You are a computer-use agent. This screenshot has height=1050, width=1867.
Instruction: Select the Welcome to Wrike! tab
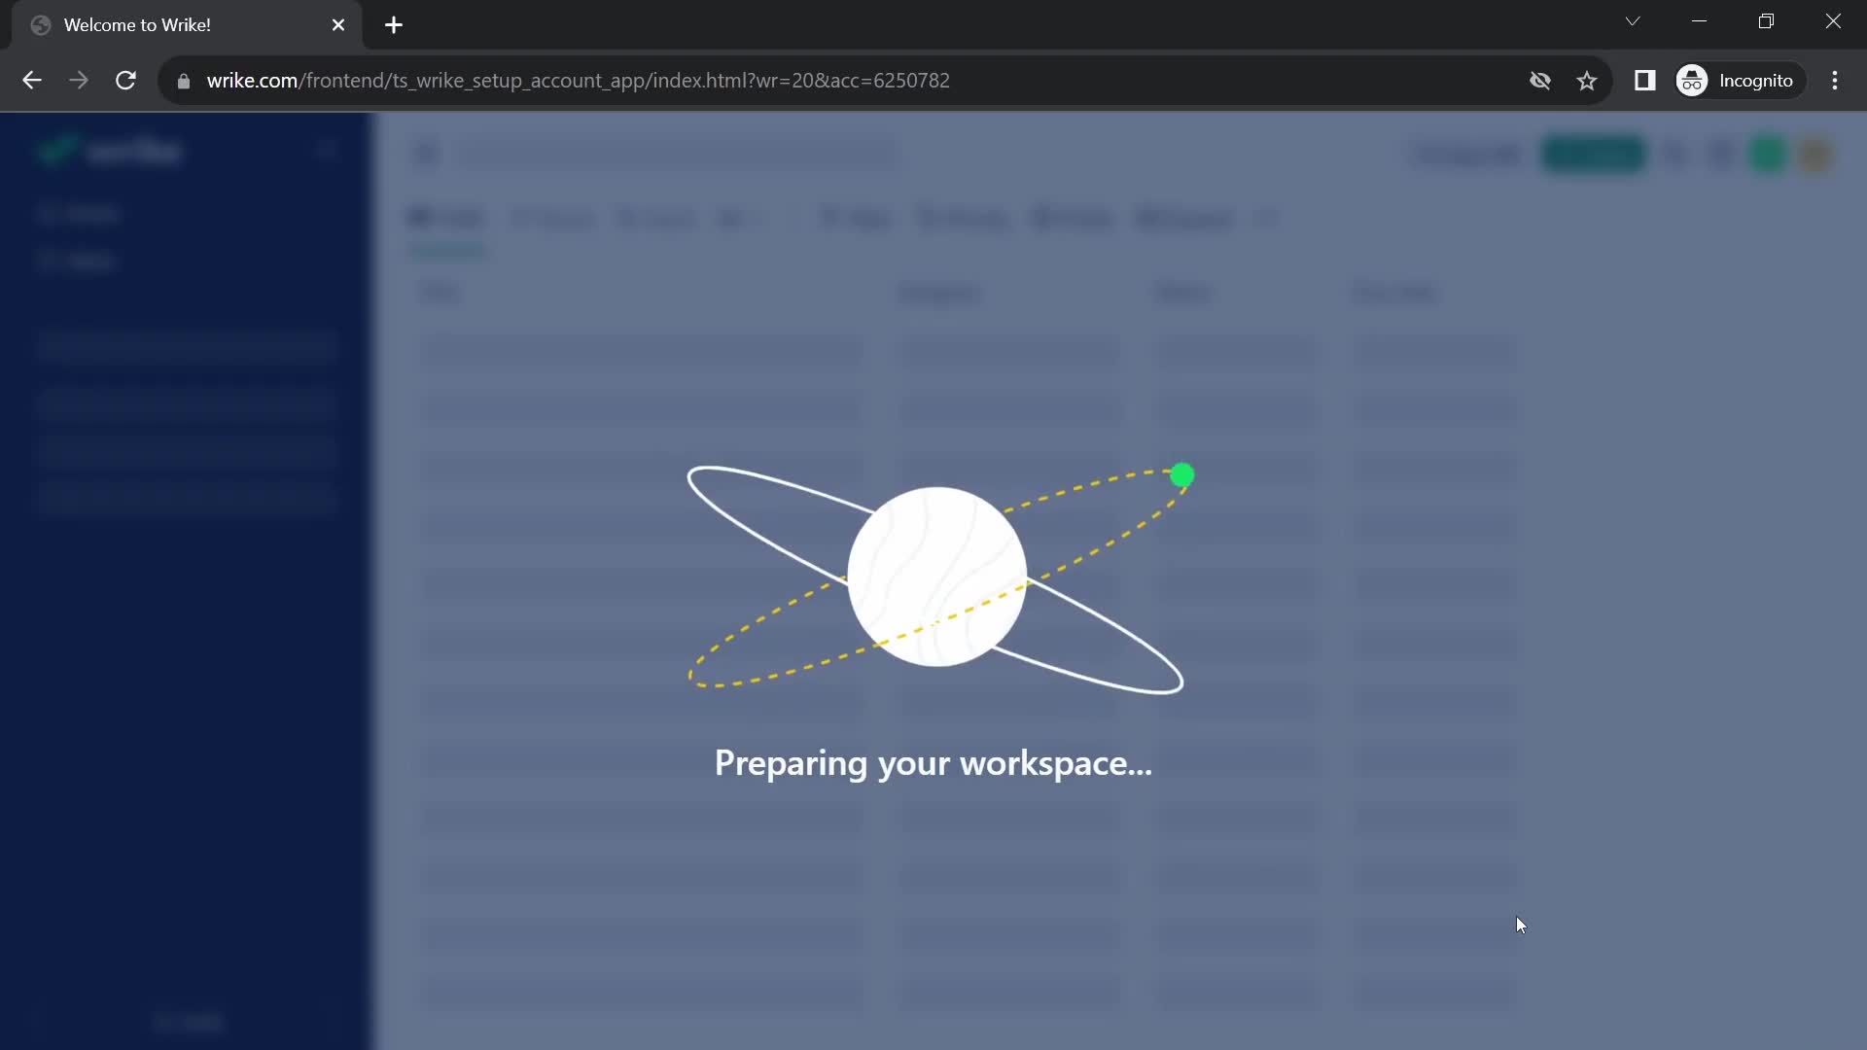click(x=187, y=25)
